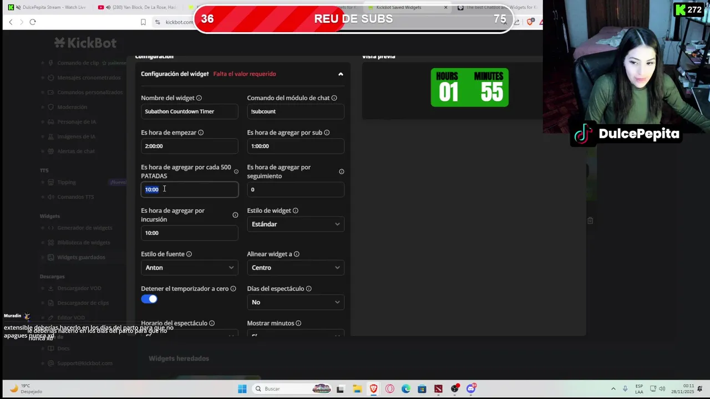Open the Estilo de fuente Anton dropdown

click(x=190, y=268)
